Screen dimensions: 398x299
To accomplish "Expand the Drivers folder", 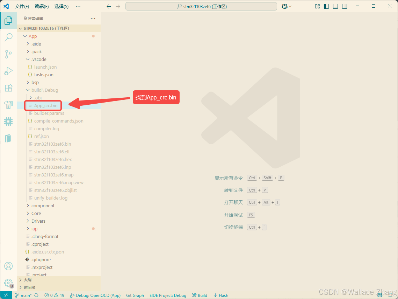I will [x=59, y=221].
